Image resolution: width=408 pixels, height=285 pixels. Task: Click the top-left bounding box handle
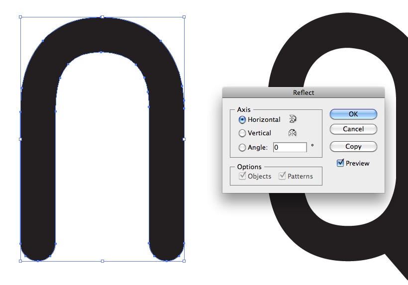pyautogui.click(x=20, y=17)
